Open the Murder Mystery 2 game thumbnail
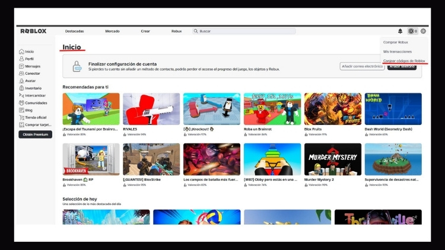445x250 pixels. (332, 159)
